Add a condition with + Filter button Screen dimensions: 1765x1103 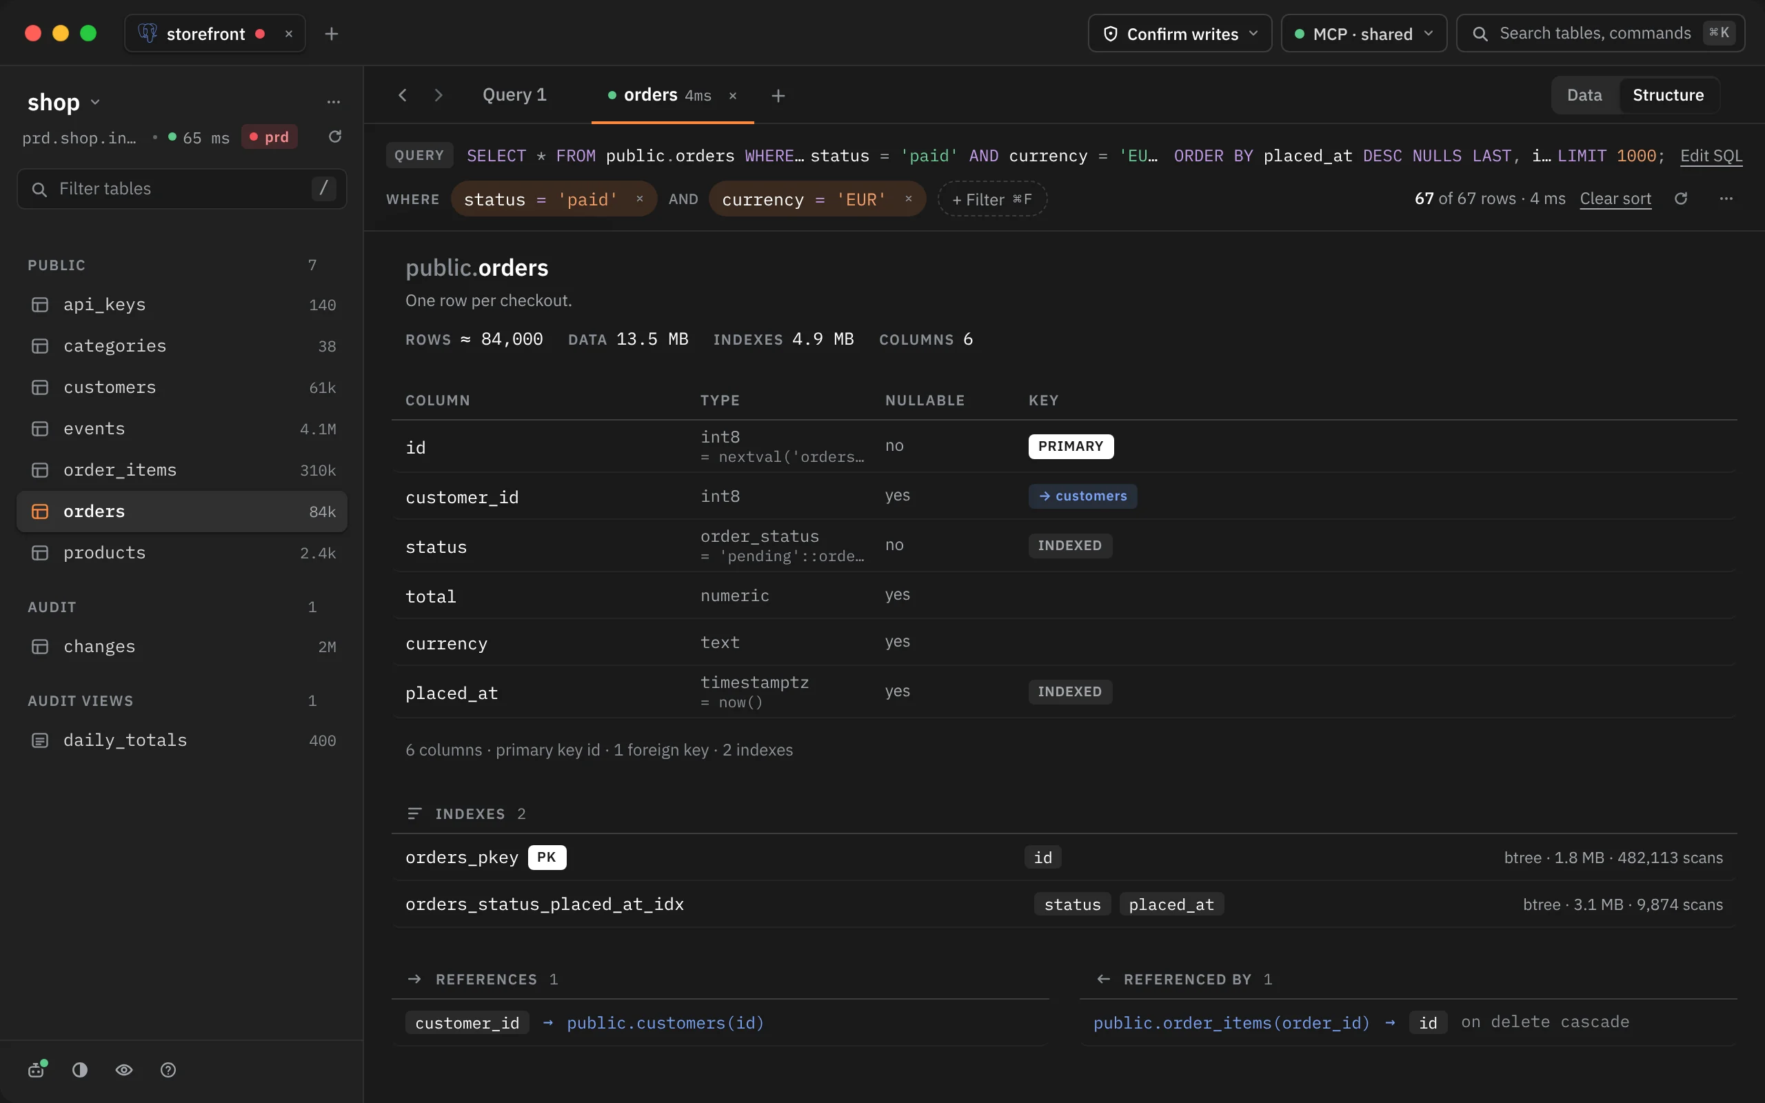point(992,199)
